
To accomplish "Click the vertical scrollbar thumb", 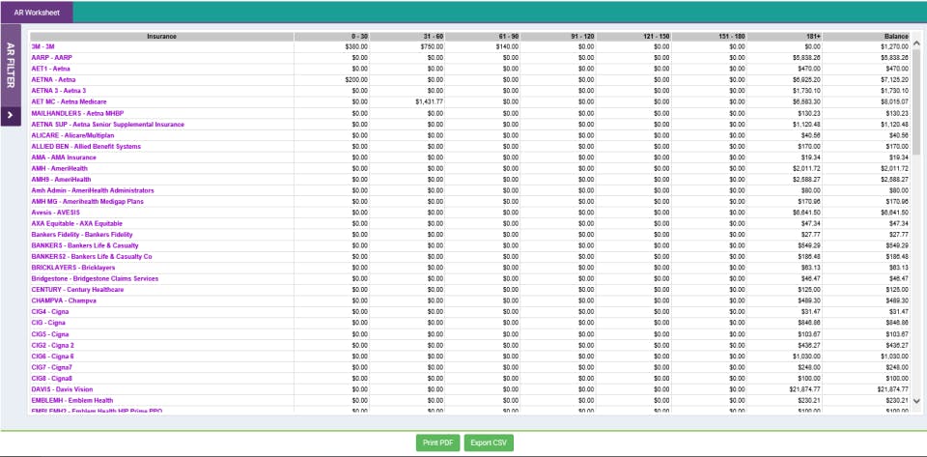I will [916, 100].
